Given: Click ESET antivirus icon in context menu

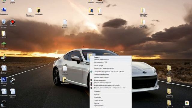Looking at the screenshot, I should point(91,72).
